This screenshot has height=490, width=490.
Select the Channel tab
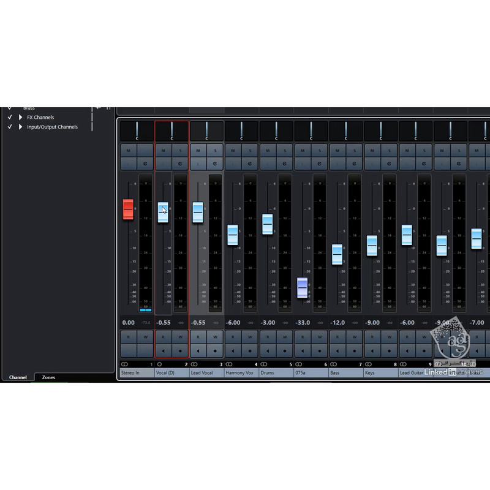pyautogui.click(x=18, y=377)
